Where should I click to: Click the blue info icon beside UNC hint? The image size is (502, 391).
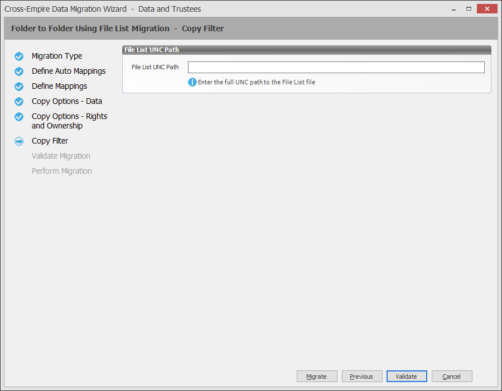tap(192, 82)
